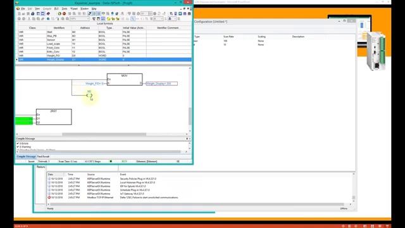Open the Wizard menu

74,8
